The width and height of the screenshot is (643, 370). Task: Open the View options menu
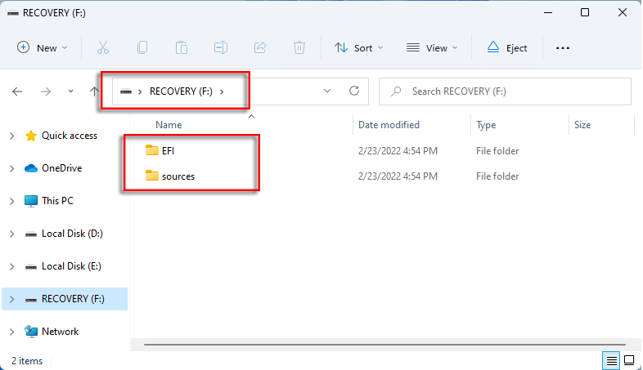coord(432,47)
